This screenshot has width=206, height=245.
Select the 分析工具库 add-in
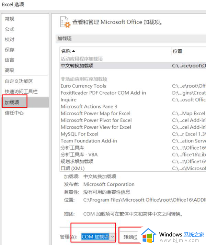[x=133, y=148]
